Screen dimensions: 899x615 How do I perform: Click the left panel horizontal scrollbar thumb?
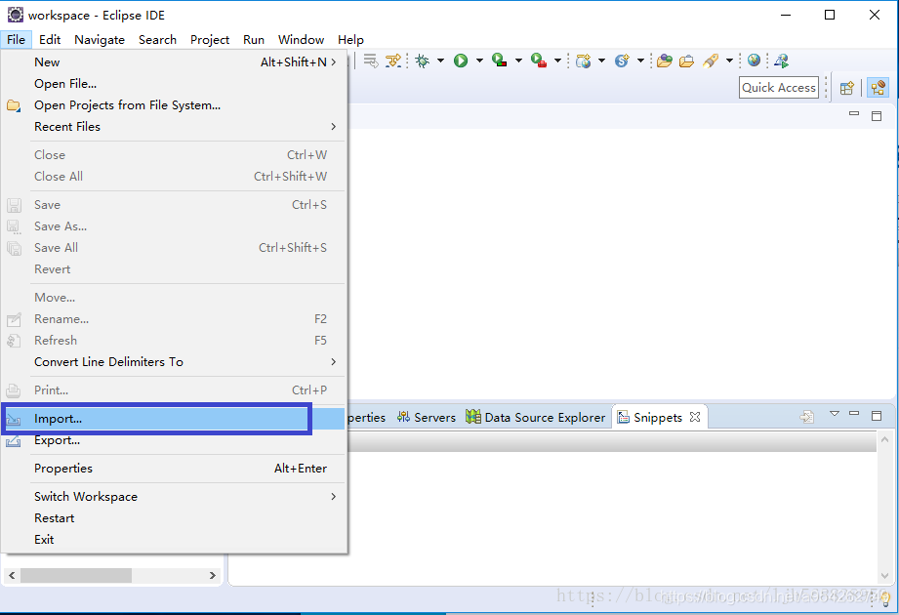76,575
